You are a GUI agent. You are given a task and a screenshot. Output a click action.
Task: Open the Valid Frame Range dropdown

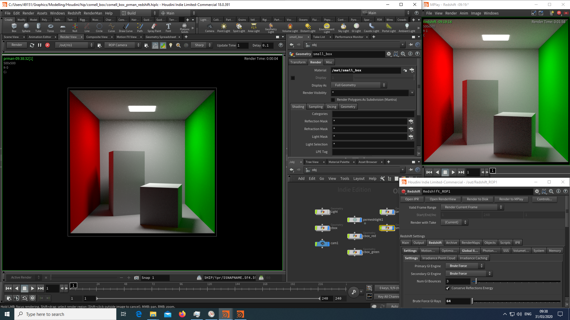tap(472, 207)
